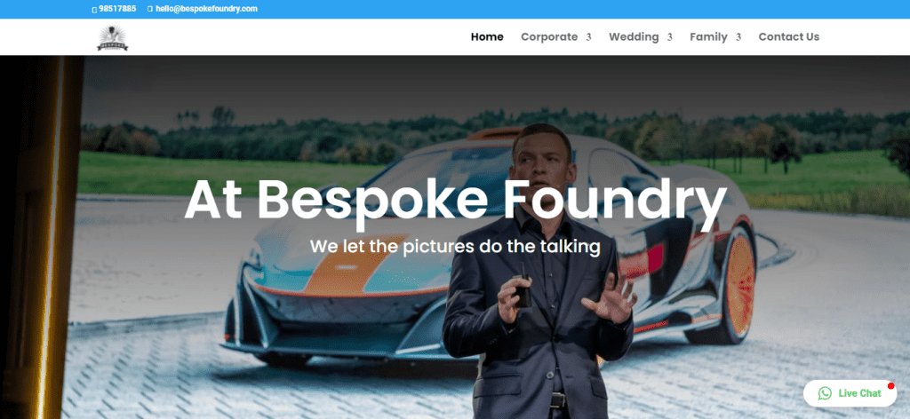Click the red notification dot on Live Chat
Screen dimensions: 910x419
pos(890,386)
